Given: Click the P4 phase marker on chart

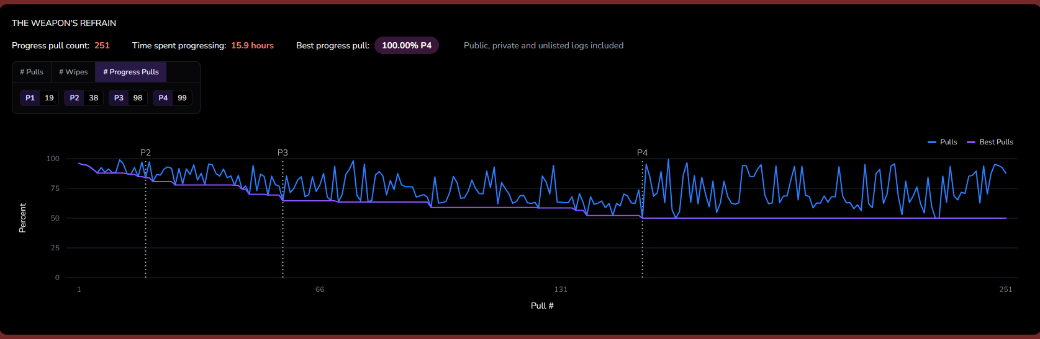Looking at the screenshot, I should [642, 152].
